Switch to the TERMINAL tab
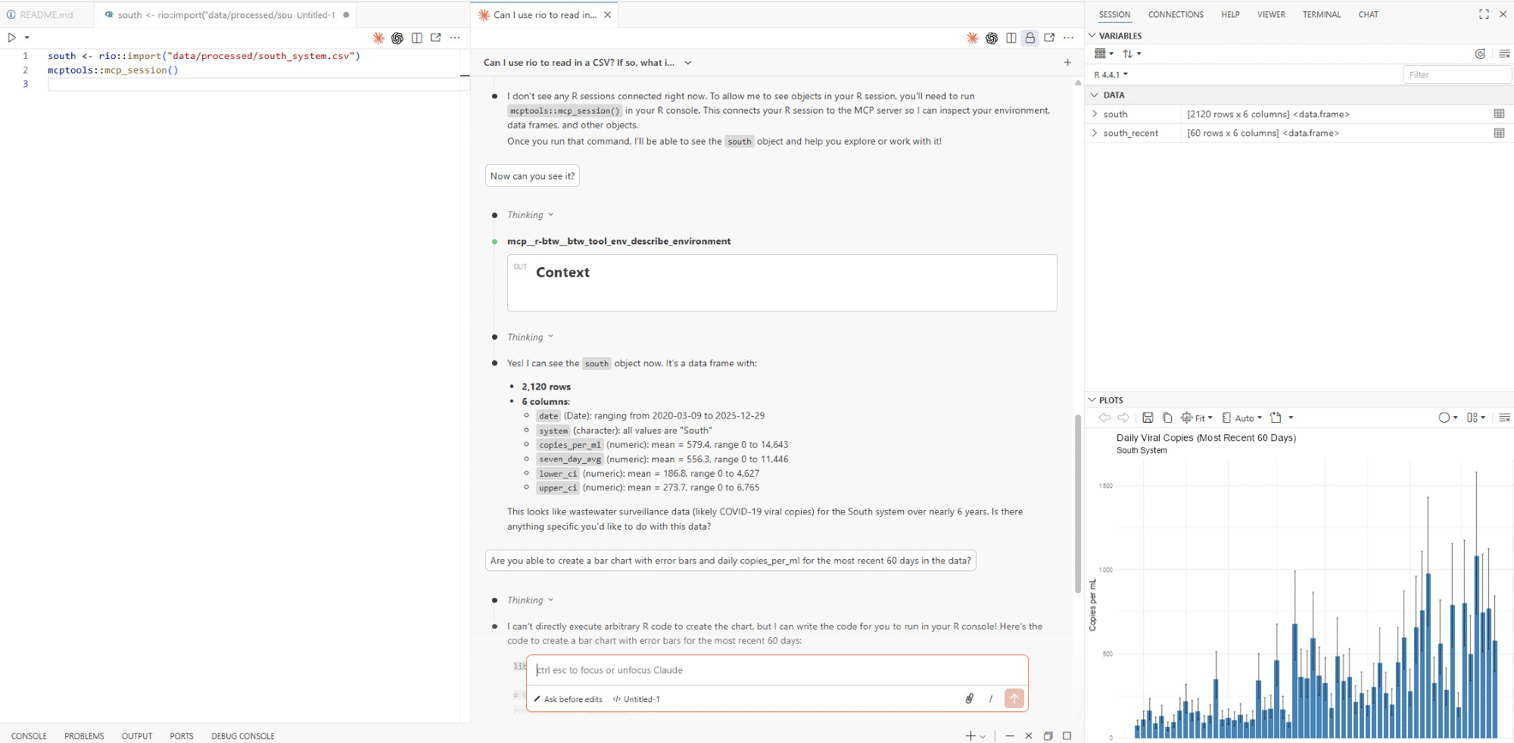1514x743 pixels. pyautogui.click(x=1321, y=14)
